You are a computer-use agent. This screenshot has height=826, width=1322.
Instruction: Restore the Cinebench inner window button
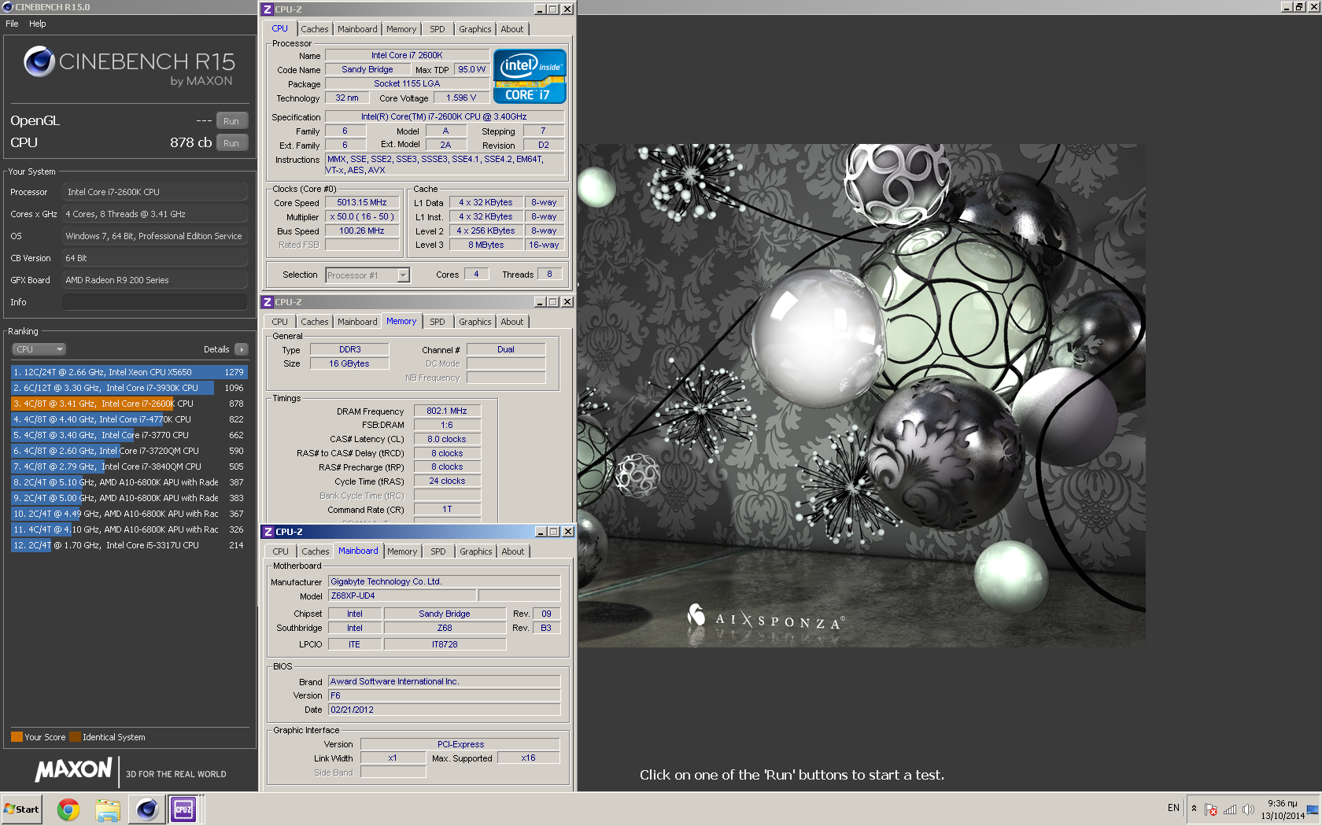tap(1299, 7)
